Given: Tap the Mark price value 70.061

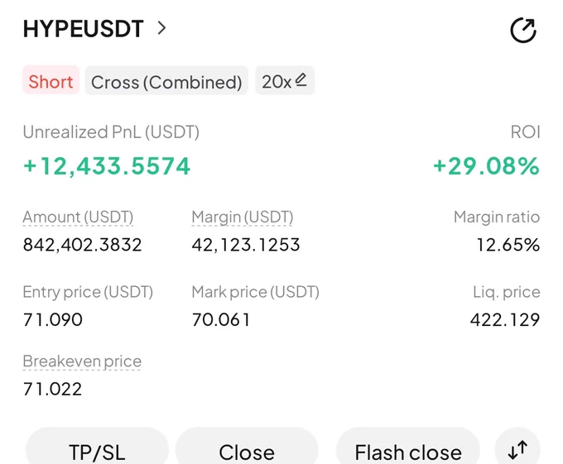Looking at the screenshot, I should pyautogui.click(x=221, y=320).
